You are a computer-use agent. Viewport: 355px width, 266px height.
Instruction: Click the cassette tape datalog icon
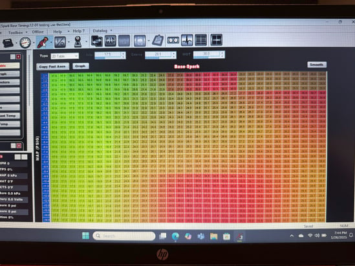[x=173, y=40]
